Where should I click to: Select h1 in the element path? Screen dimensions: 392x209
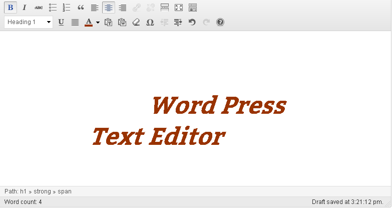(23, 191)
